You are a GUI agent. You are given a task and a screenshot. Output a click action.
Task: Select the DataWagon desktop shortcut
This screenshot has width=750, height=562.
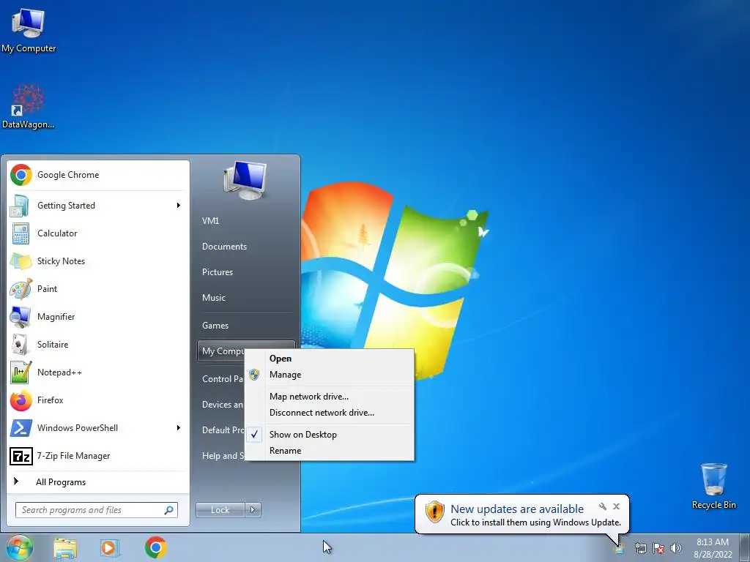(29, 107)
